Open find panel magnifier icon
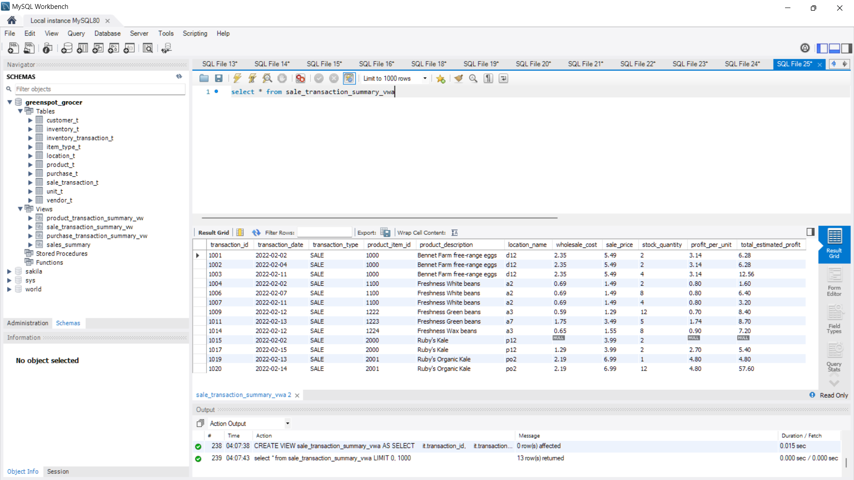854x480 pixels. [x=473, y=78]
